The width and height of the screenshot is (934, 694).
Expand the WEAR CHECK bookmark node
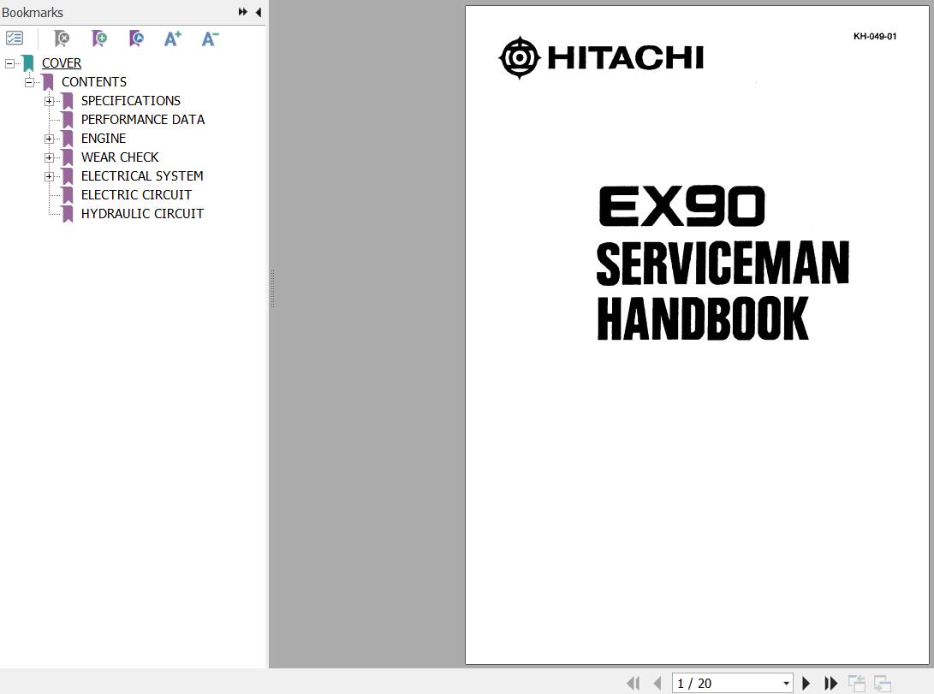[49, 157]
